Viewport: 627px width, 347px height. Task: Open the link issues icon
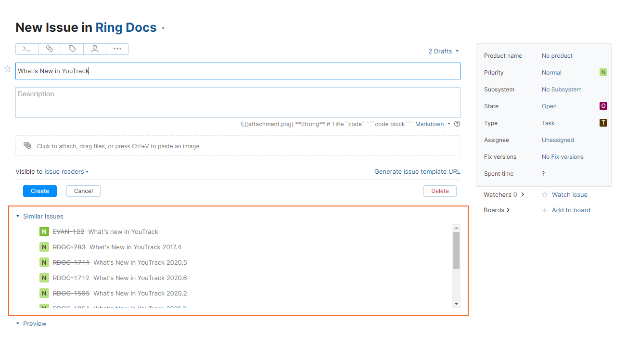coord(49,49)
